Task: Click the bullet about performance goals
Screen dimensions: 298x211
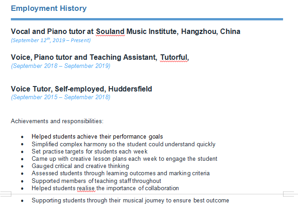Action: pyautogui.click(x=97, y=136)
